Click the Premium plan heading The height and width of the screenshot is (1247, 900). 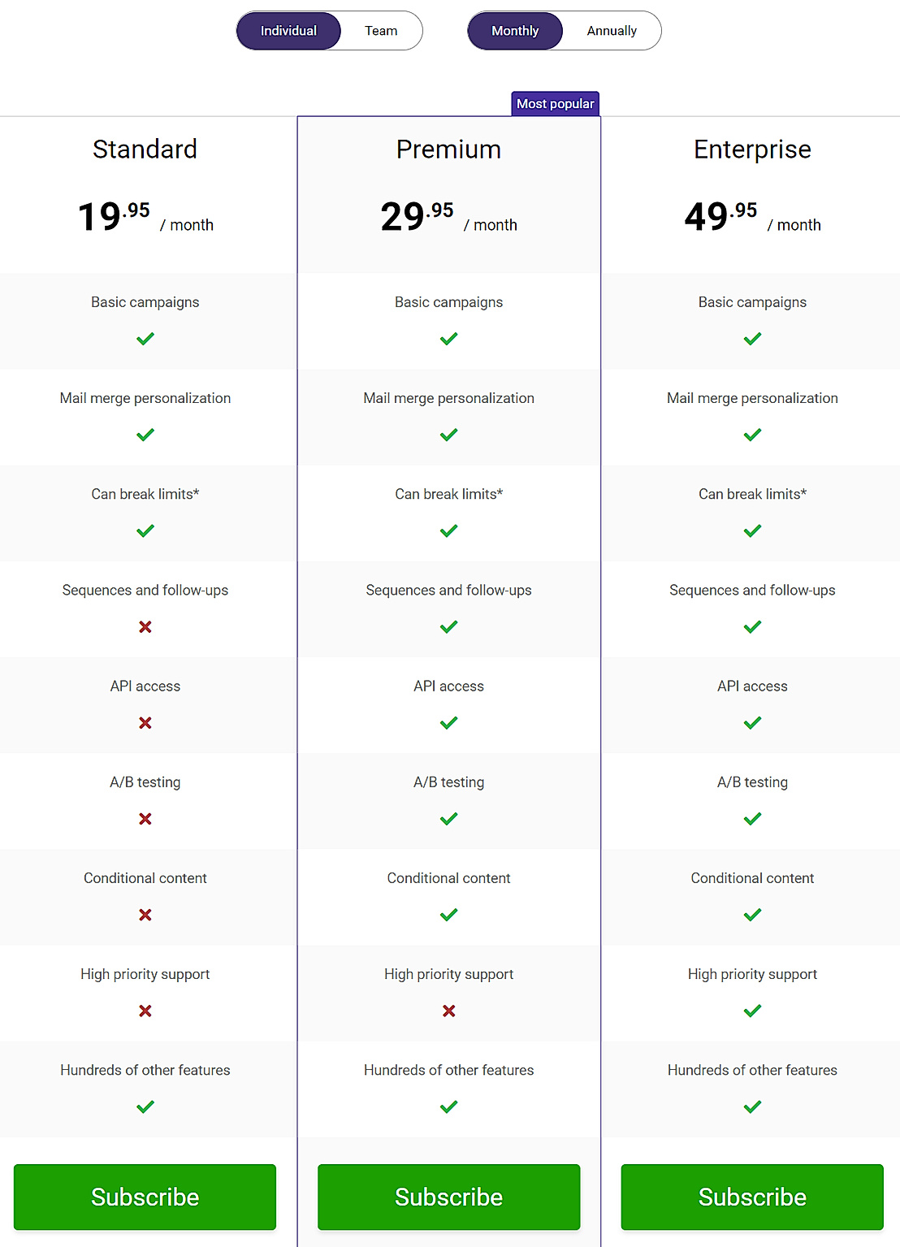[x=448, y=149]
